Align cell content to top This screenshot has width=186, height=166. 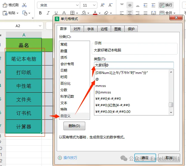(x=122, y=5)
